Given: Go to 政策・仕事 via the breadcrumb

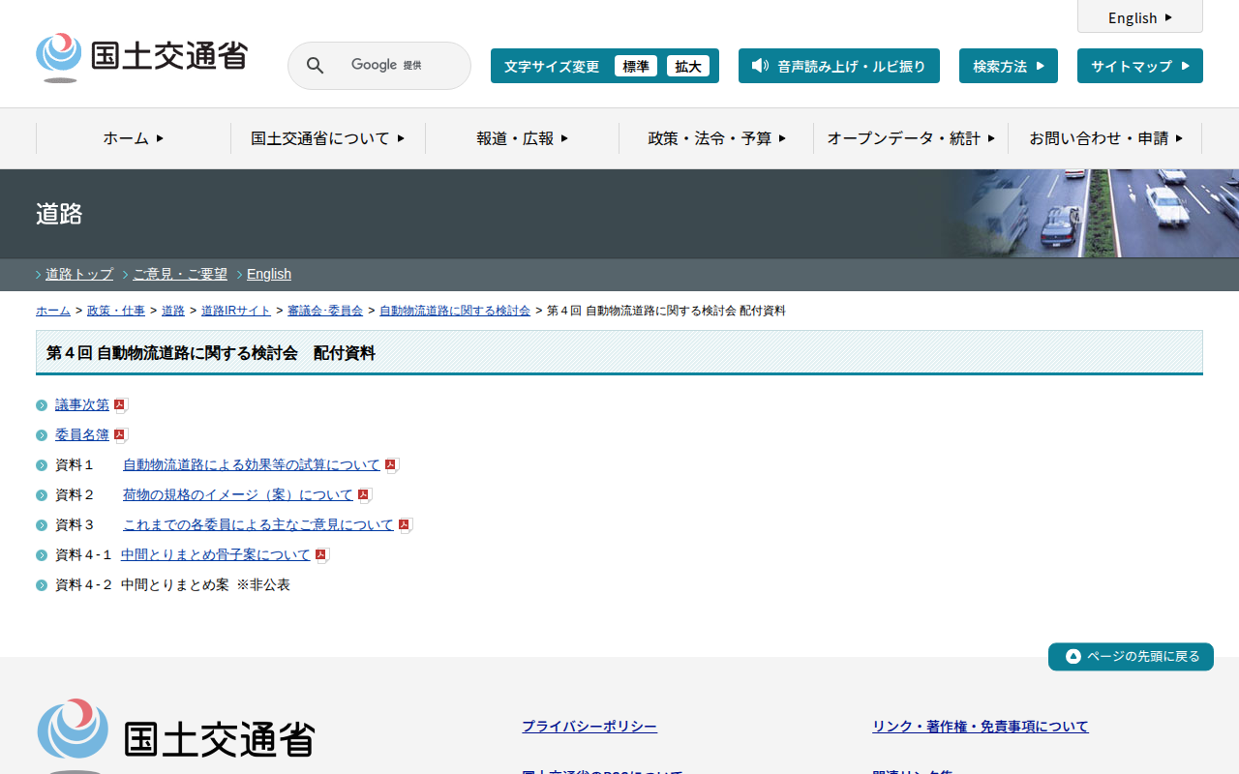Looking at the screenshot, I should pyautogui.click(x=116, y=311).
